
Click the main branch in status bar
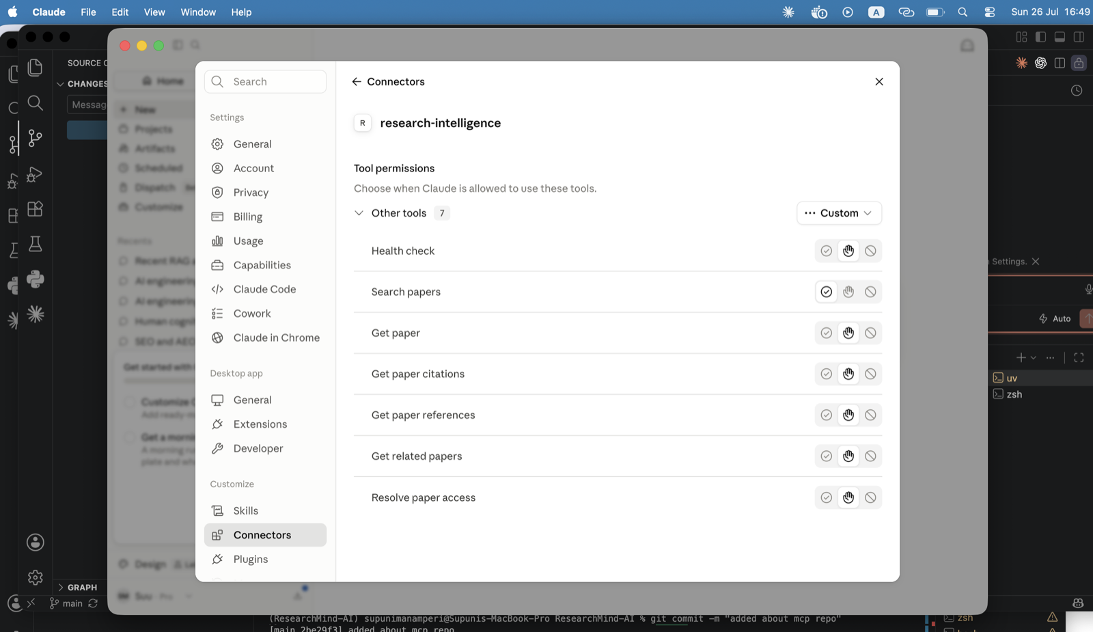(x=66, y=604)
